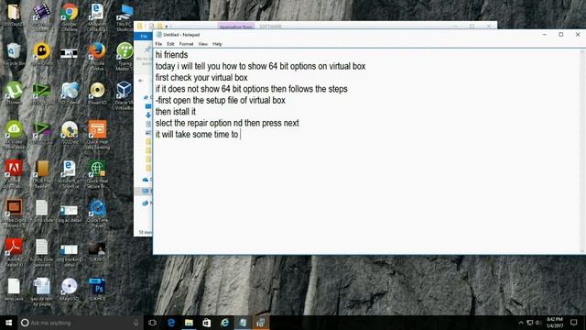Image resolution: width=586 pixels, height=330 pixels.
Task: Open the uTorrent desktop shortcut
Action: 14,93
